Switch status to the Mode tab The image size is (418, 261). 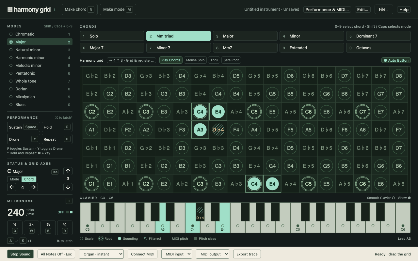point(14,179)
